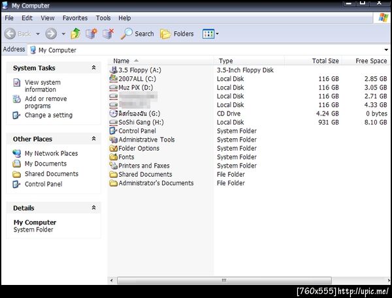392x298 pixels.
Task: Click the Map Network Drive toolbar icon
Action: 91,34
